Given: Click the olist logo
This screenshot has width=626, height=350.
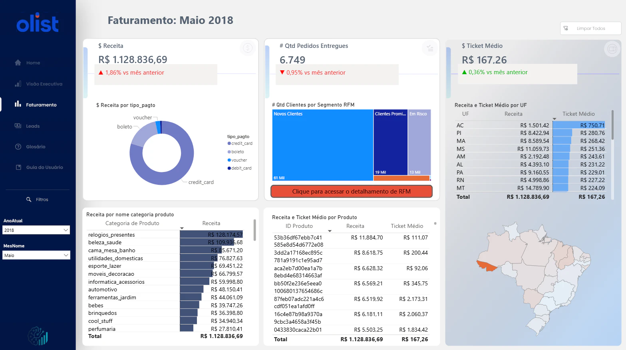Looking at the screenshot, I should (x=38, y=23).
